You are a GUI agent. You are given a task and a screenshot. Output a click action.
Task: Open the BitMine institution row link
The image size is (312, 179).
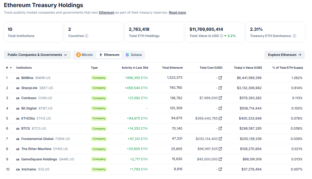(27, 78)
